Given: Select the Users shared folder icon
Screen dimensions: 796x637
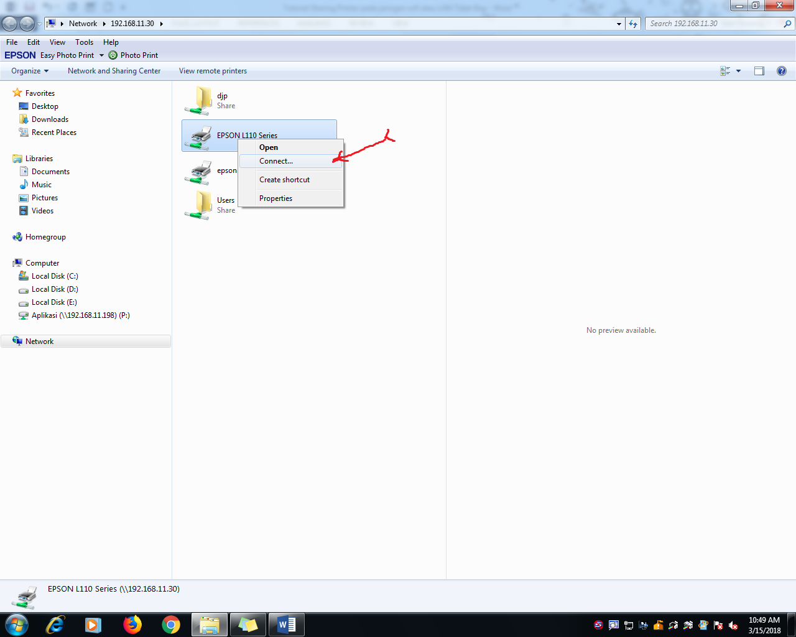Looking at the screenshot, I should (x=198, y=205).
